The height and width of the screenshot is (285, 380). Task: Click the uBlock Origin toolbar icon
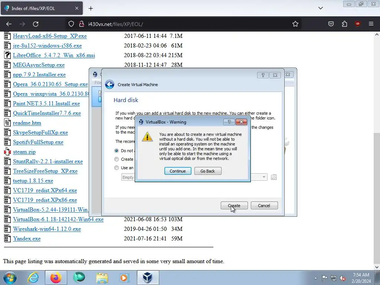point(358,24)
